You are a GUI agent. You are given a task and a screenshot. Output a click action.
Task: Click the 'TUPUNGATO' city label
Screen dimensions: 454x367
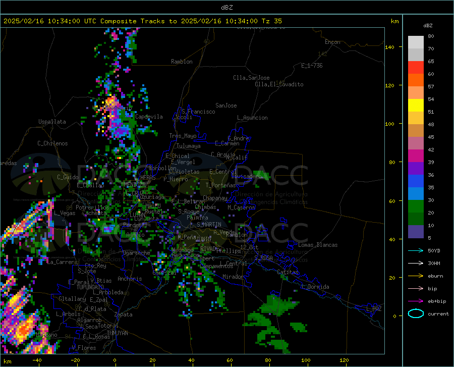click(90, 287)
